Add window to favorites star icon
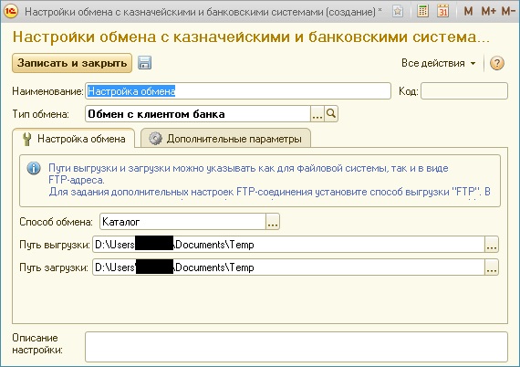This screenshot has height=367, width=520. [x=398, y=12]
